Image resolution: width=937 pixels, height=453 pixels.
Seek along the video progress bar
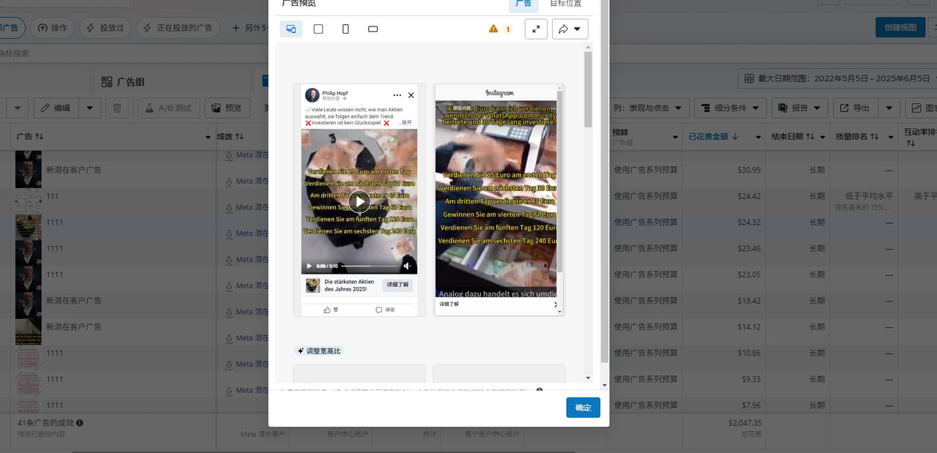point(368,266)
